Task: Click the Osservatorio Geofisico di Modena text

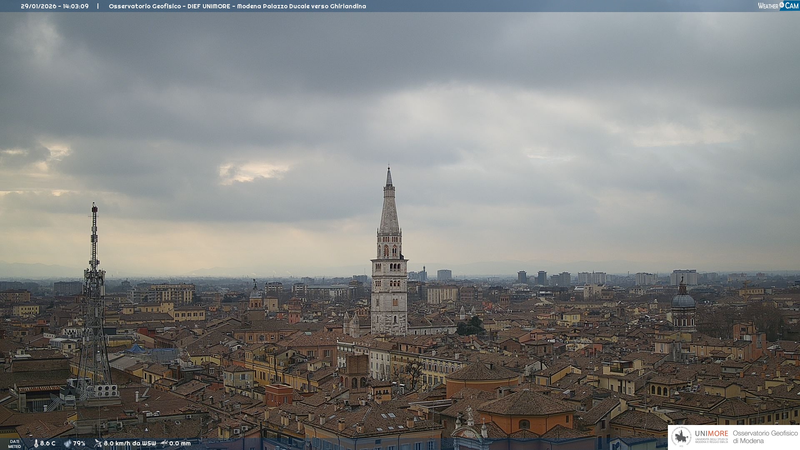Action: coord(765,437)
